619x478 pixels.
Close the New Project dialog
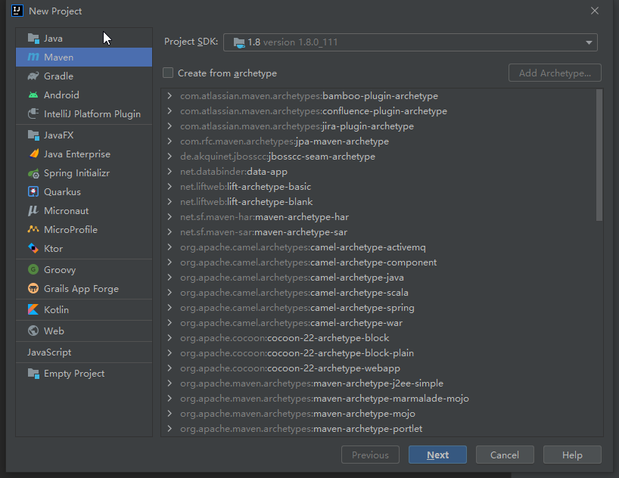point(595,11)
